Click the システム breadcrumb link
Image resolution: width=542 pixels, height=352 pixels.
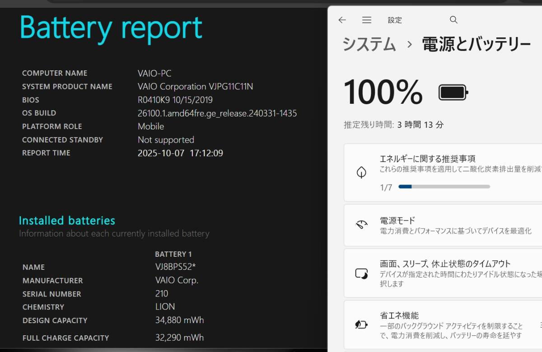click(x=369, y=44)
